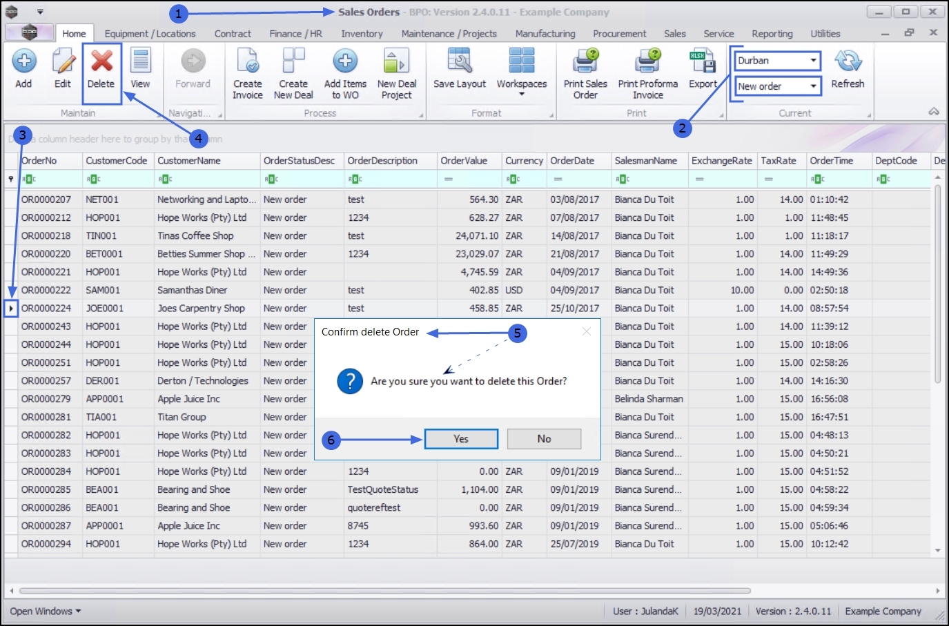Image resolution: width=949 pixels, height=626 pixels.
Task: Click the CustomerName filter row cell
Action: tap(207, 179)
